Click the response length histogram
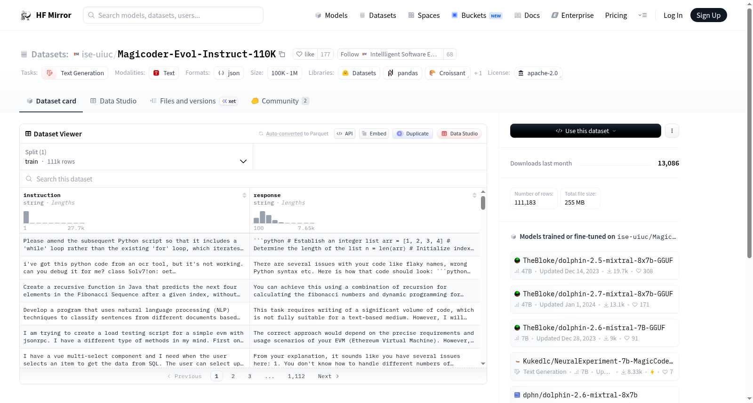 point(284,217)
